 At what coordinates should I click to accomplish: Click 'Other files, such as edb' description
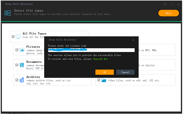tap(134, 80)
